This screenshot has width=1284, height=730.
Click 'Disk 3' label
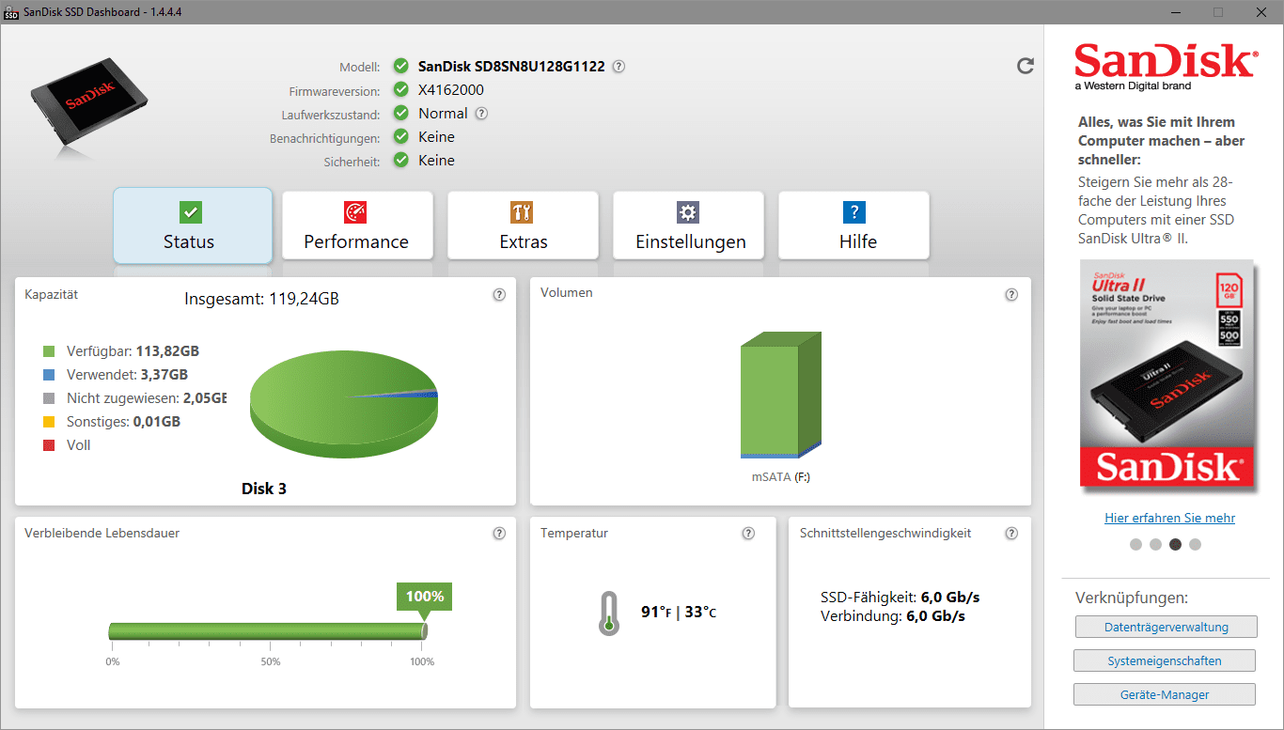(264, 489)
